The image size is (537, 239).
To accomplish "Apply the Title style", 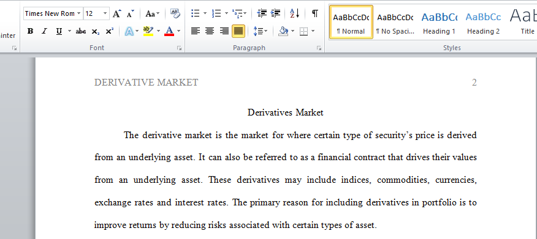I will [522, 23].
